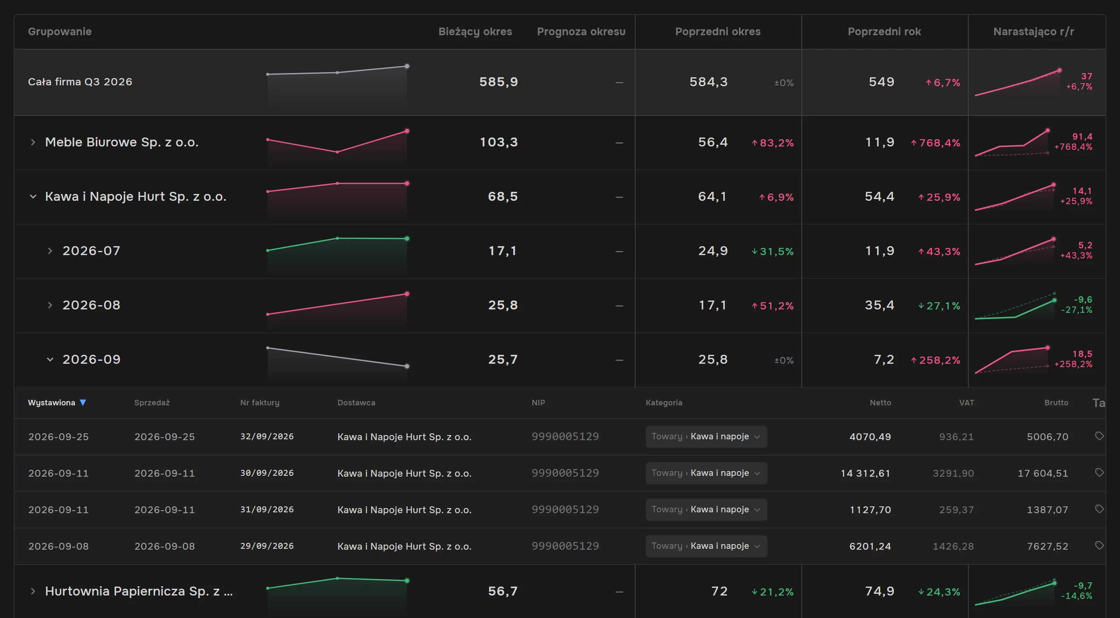1120x618 pixels.
Task: Expand the 2026-07 month row
Action: (50, 250)
